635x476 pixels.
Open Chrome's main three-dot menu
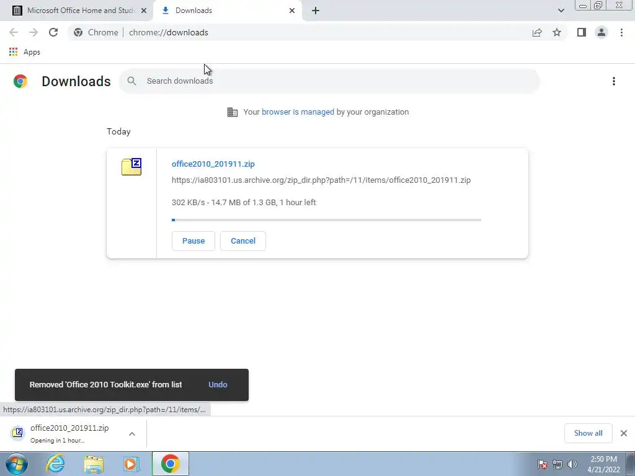tap(621, 32)
